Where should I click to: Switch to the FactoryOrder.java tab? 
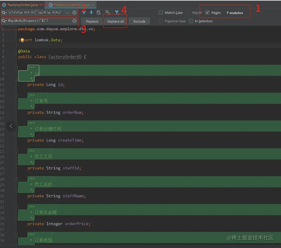(23, 5)
